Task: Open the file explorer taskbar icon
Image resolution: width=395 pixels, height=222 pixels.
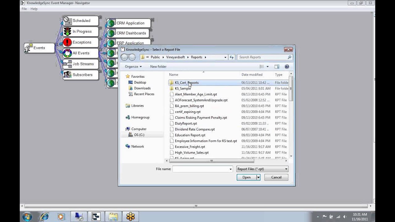Action: [x=113, y=217]
